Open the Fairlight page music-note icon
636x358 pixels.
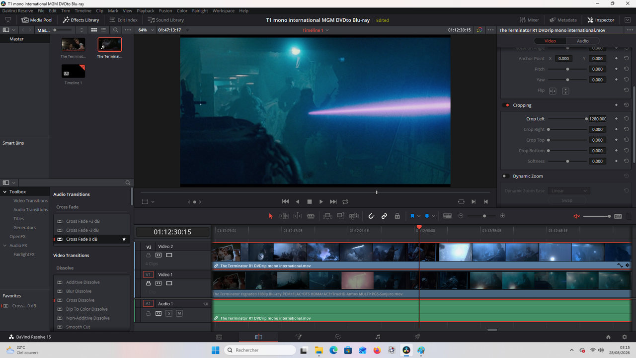click(378, 337)
